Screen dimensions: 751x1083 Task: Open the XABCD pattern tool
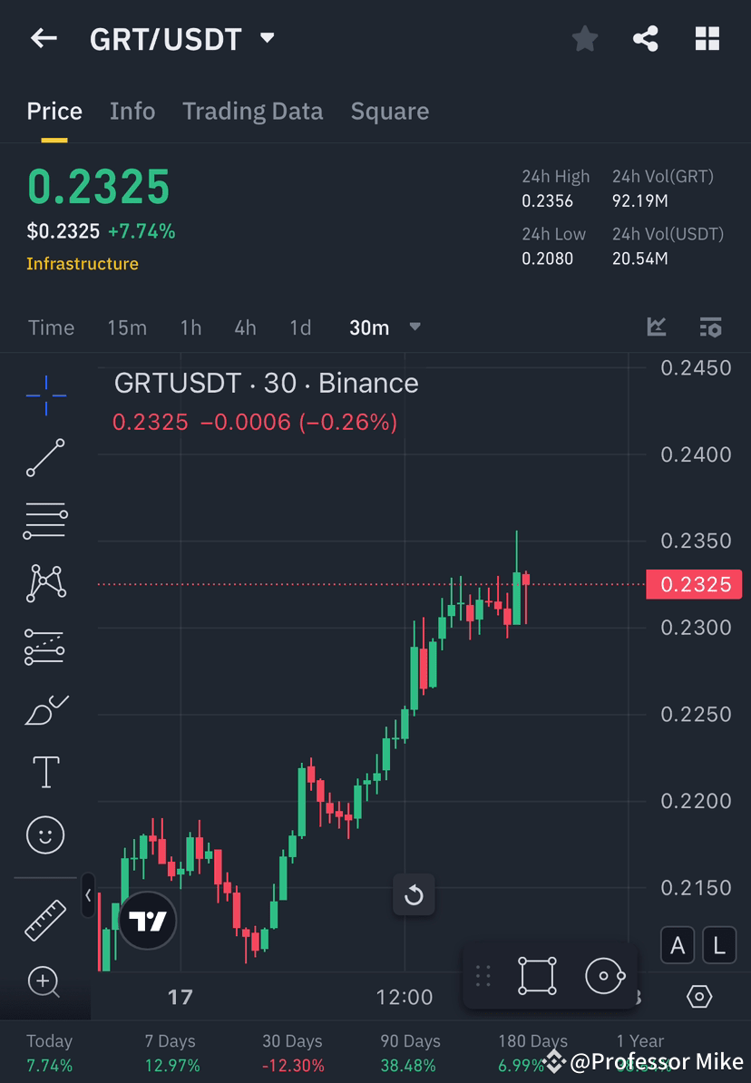point(45,583)
